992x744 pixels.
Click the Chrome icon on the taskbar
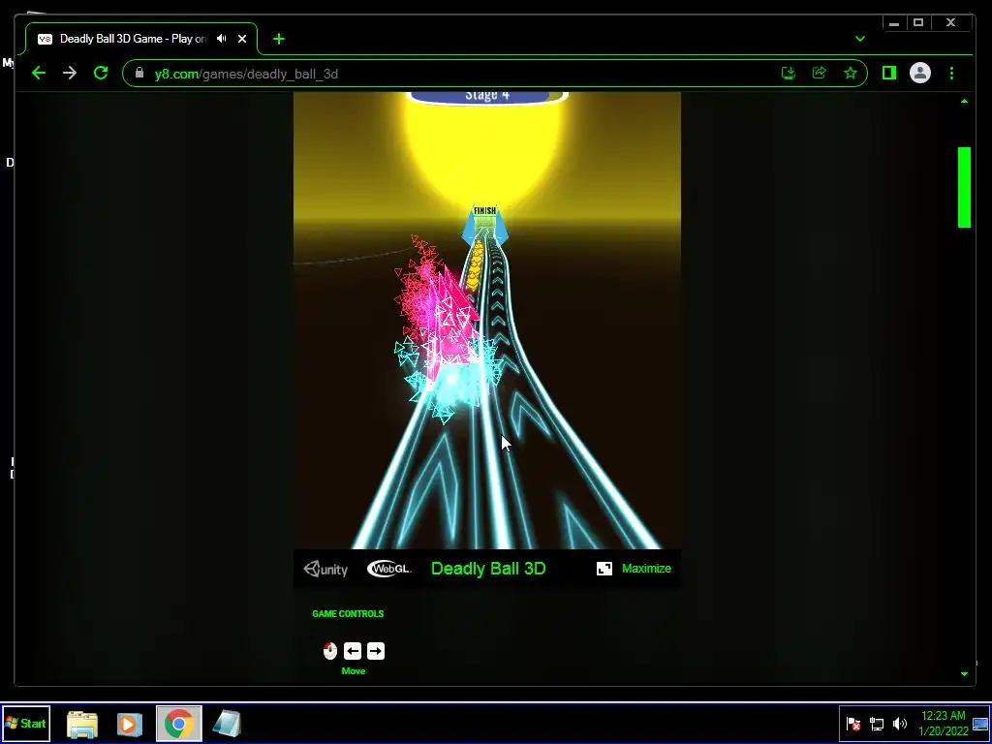(x=179, y=724)
